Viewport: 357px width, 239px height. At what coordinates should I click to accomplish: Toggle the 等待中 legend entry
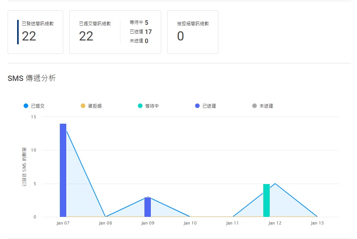pyautogui.click(x=148, y=106)
